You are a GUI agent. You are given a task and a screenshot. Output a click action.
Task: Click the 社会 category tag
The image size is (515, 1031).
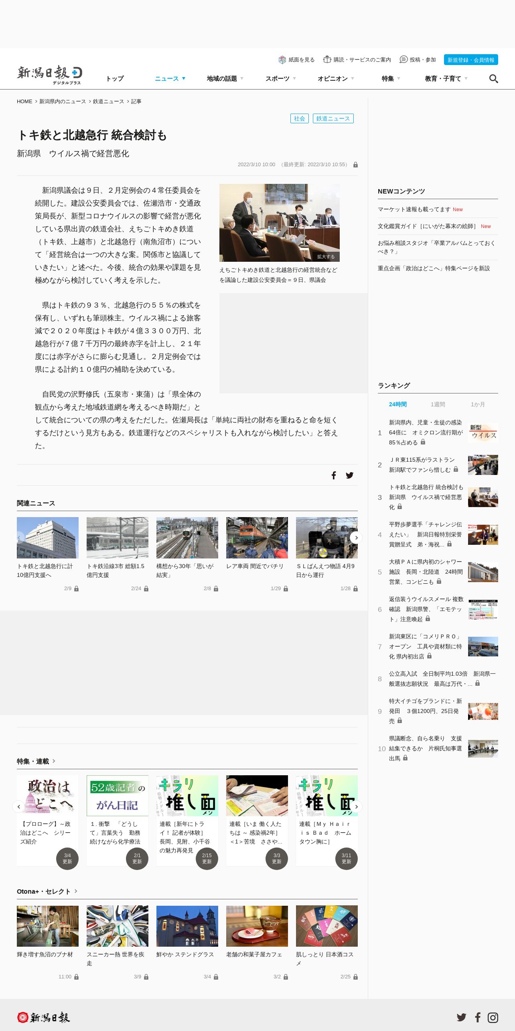point(299,118)
